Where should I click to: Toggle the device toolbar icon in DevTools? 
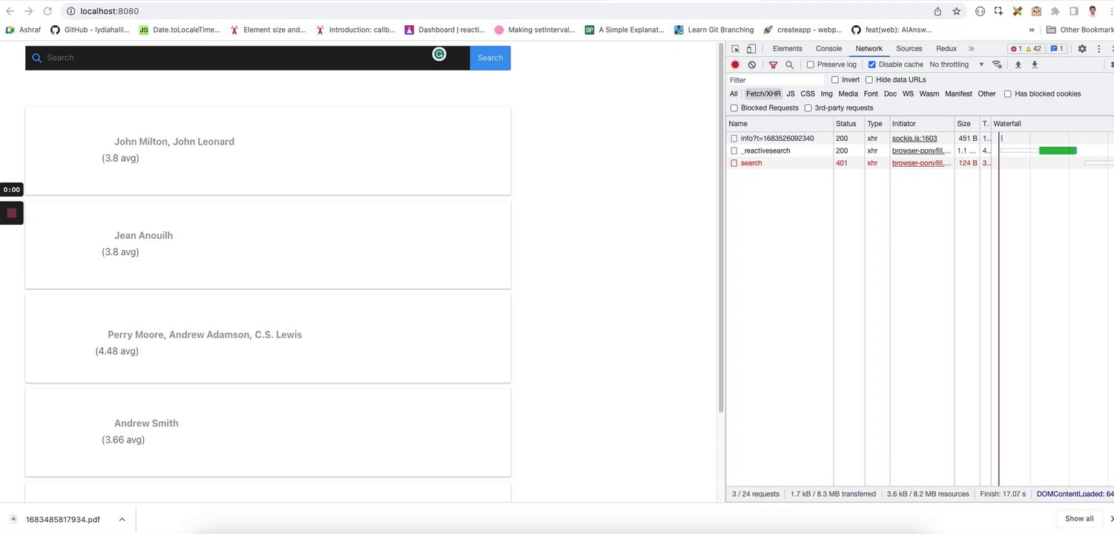tap(751, 49)
